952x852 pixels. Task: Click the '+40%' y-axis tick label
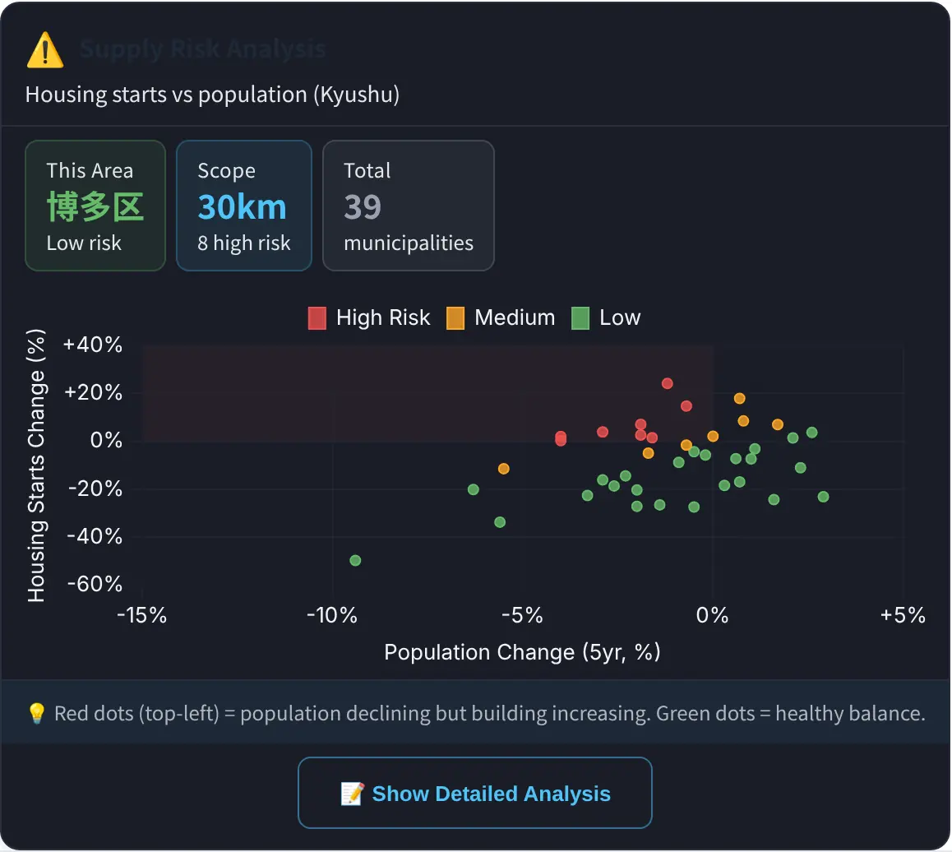[93, 345]
